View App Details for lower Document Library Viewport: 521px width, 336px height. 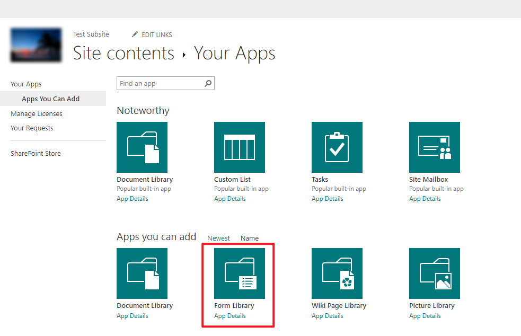point(133,316)
